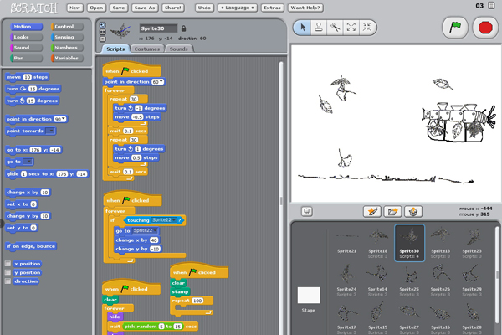The width and height of the screenshot is (502, 335).
Task: Select the Motion block category
Action: (x=27, y=27)
